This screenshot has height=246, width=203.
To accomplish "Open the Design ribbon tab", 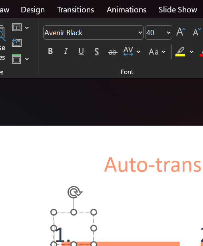I will [x=33, y=10].
